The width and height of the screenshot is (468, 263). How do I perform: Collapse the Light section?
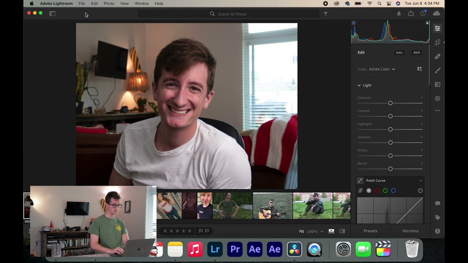(359, 85)
